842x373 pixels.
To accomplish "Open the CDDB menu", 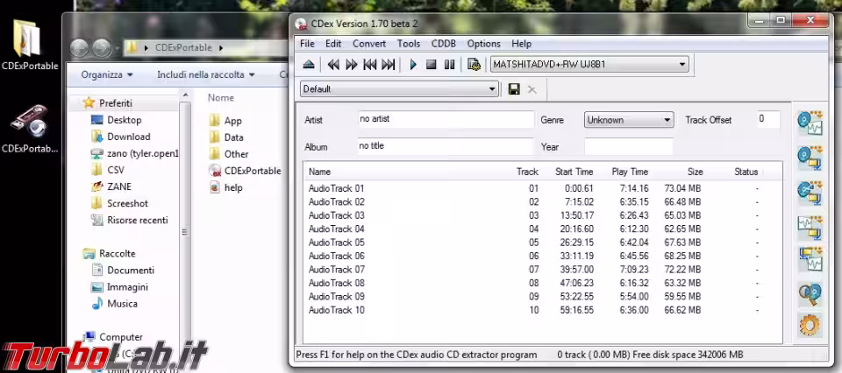I will 443,44.
